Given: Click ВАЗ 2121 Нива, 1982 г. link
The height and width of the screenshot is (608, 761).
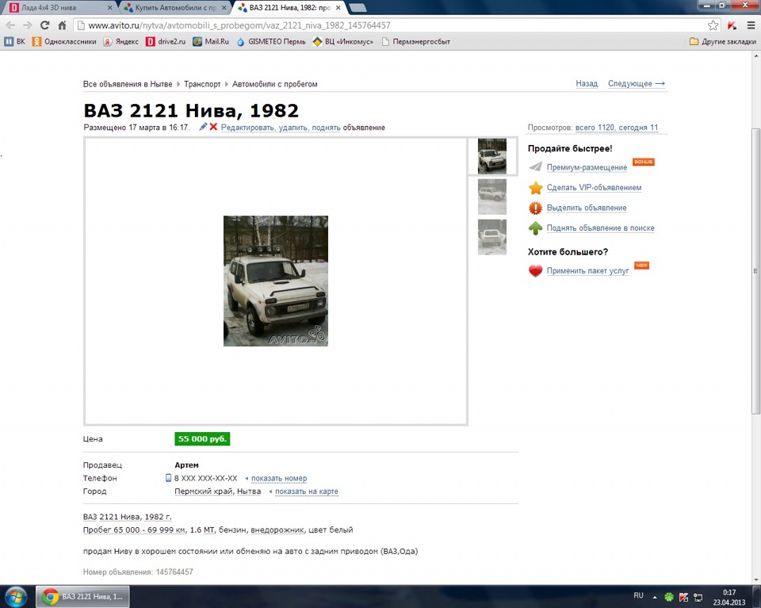Looking at the screenshot, I should coord(127,517).
